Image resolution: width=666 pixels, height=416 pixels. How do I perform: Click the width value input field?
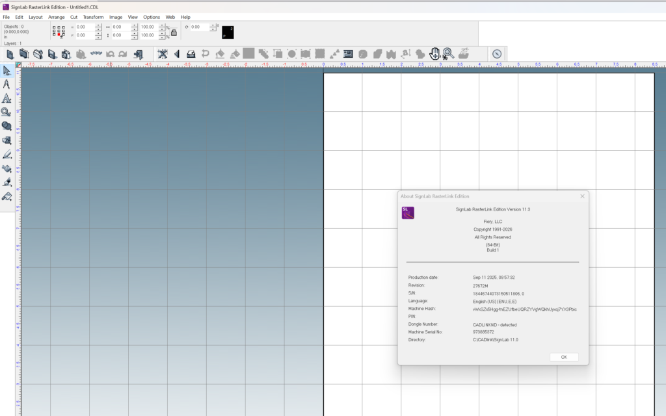[x=122, y=27]
